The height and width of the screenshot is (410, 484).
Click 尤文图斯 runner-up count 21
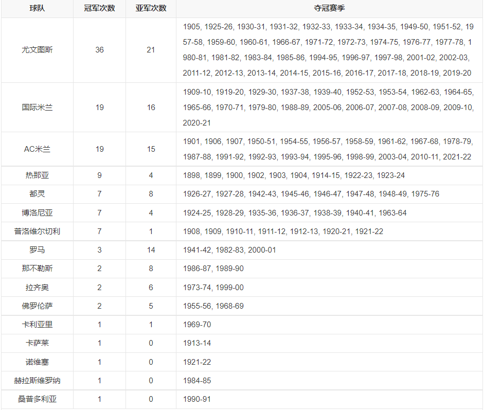pyautogui.click(x=151, y=50)
